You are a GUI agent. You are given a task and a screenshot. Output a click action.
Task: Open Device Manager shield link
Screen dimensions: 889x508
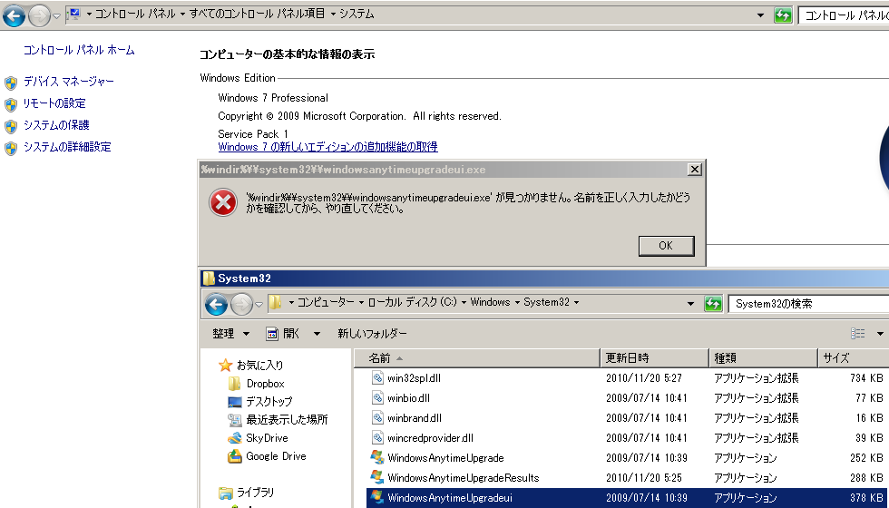68,82
